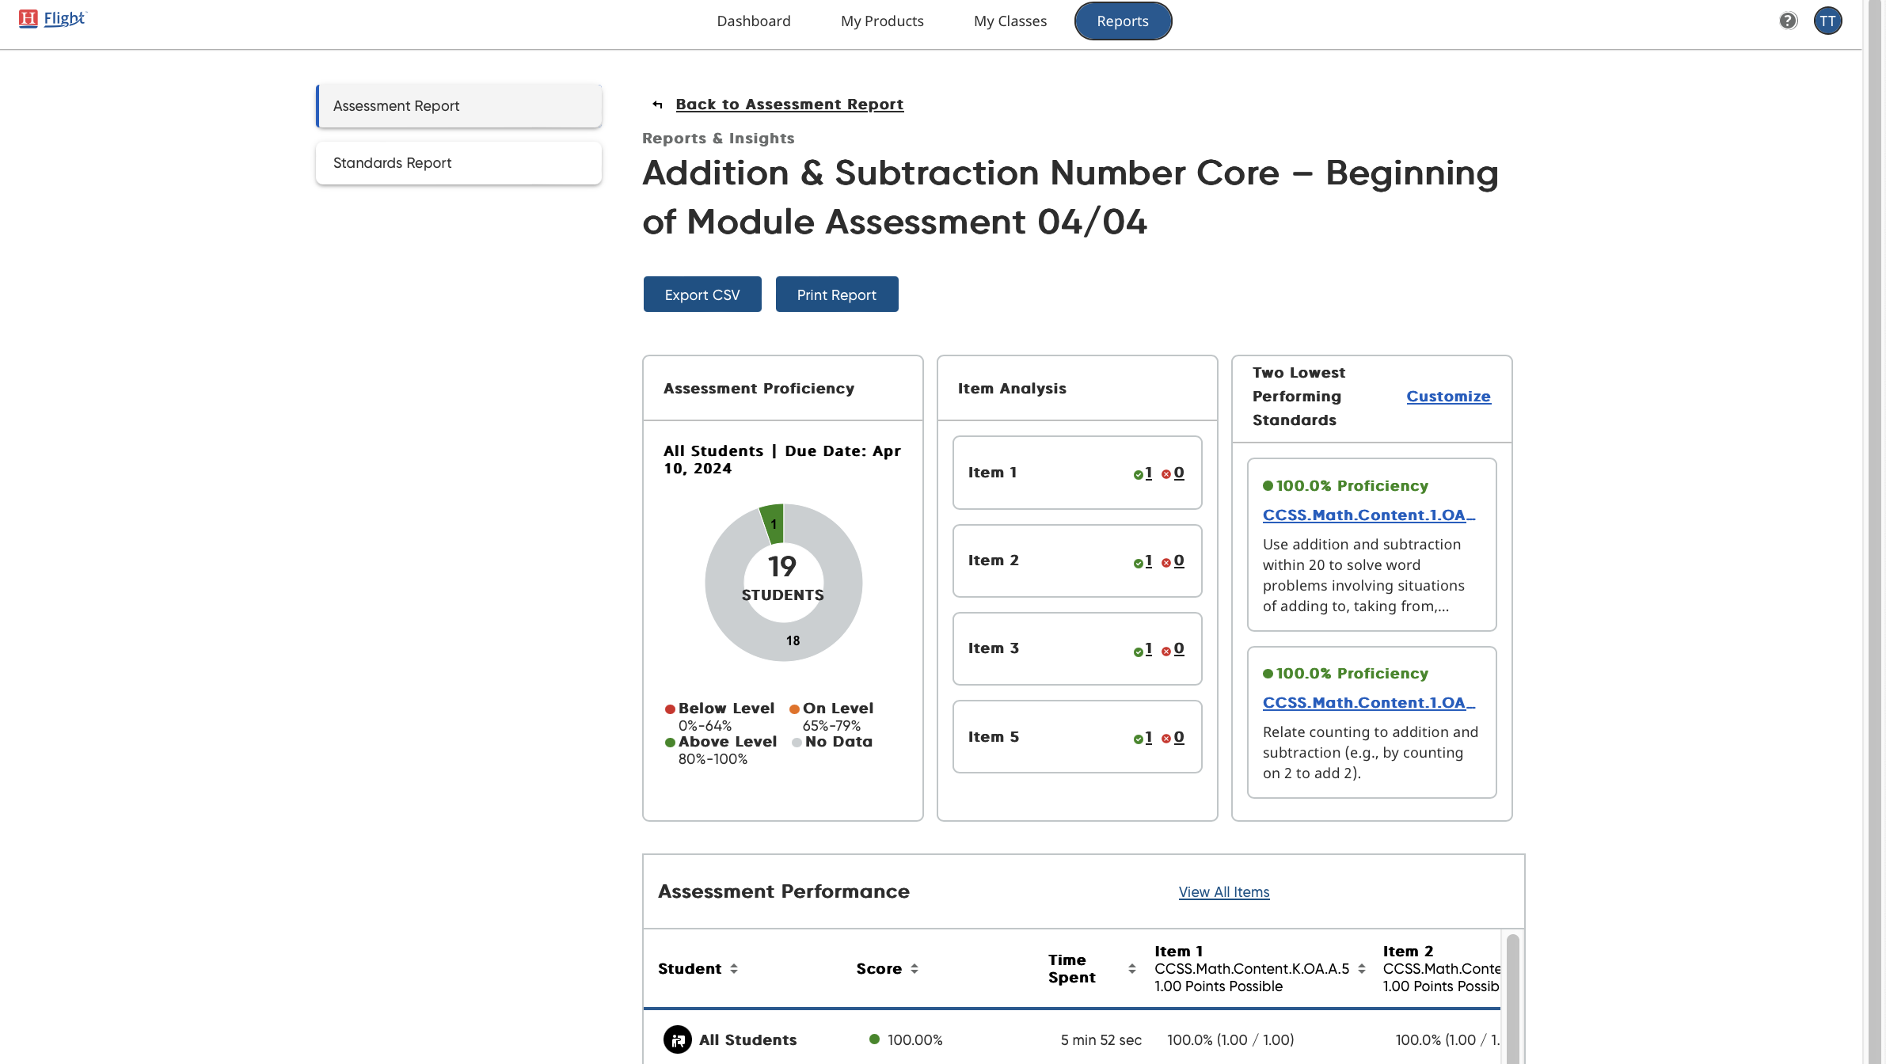
Task: Select Standards Report in sidebar
Action: point(458,163)
